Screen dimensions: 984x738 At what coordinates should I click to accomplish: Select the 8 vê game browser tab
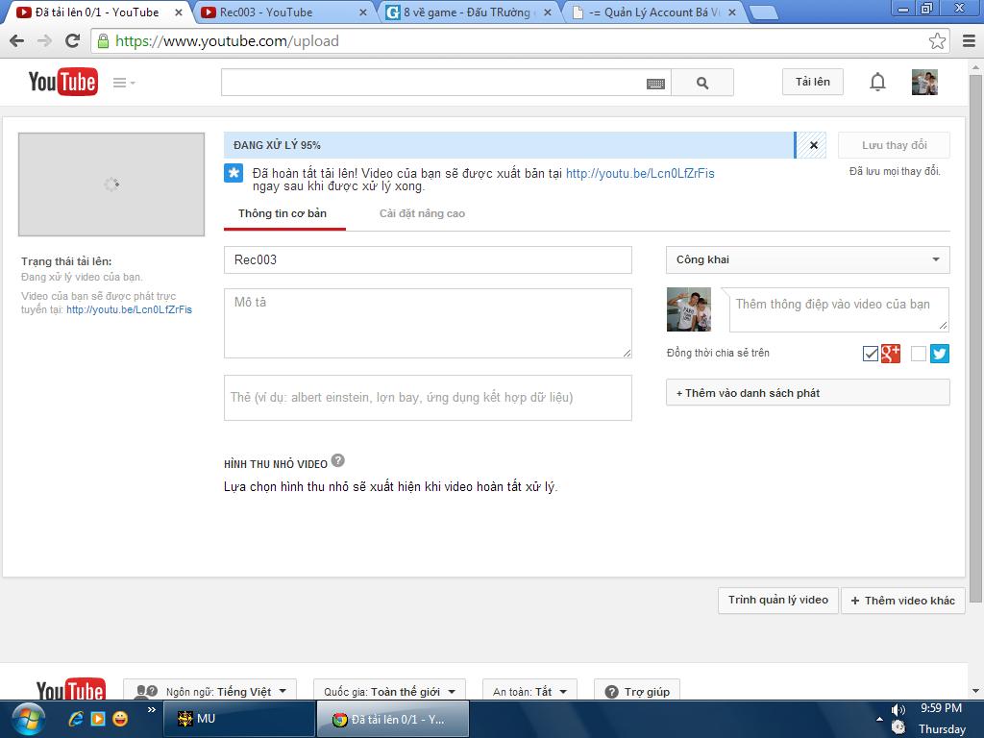click(x=467, y=12)
